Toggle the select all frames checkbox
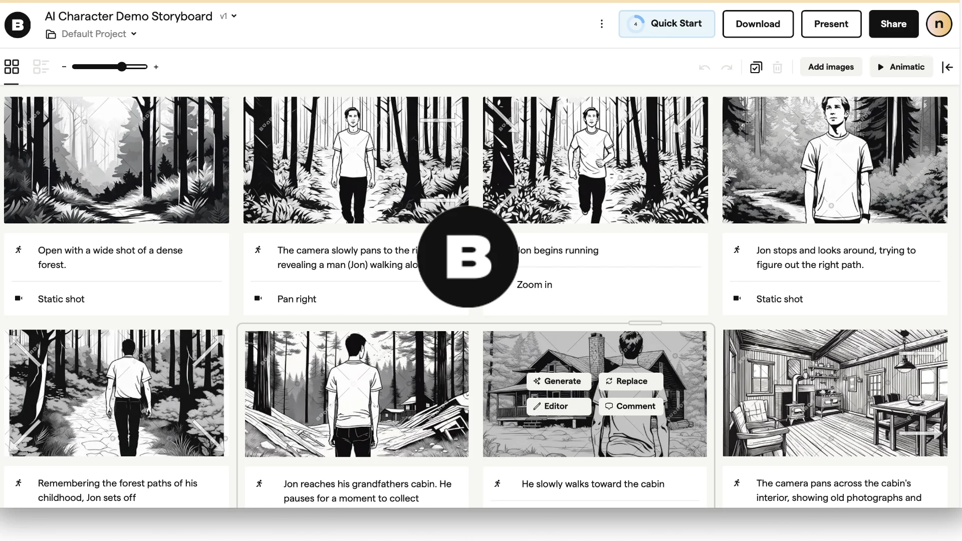The width and height of the screenshot is (962, 541). 756,67
